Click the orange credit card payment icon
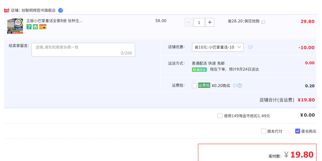Image resolution: width=322 pixels, height=161 pixels. (x=43, y=27)
